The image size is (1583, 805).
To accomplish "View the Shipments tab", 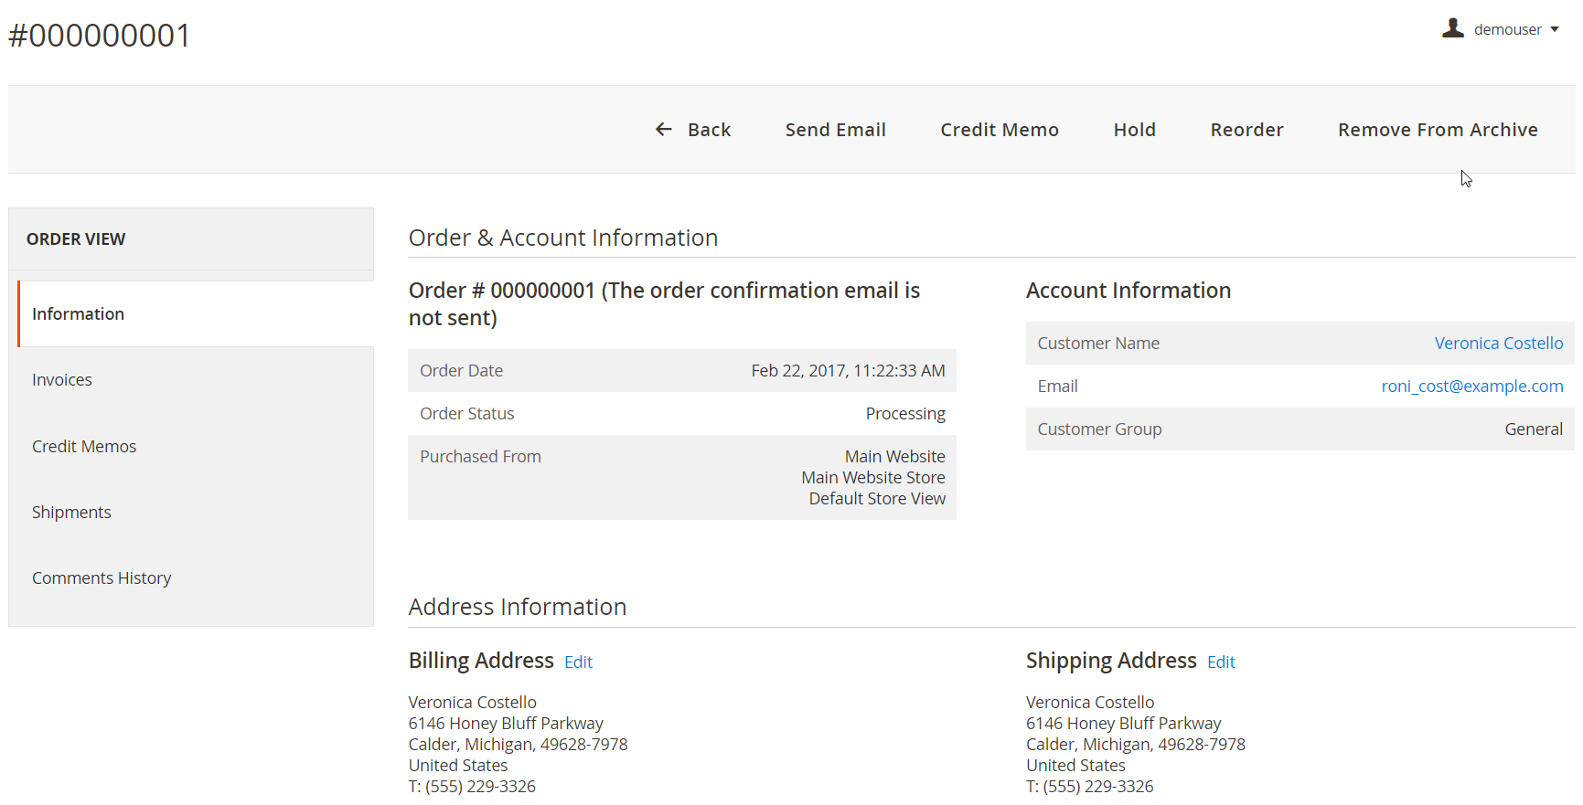I will coord(71,513).
